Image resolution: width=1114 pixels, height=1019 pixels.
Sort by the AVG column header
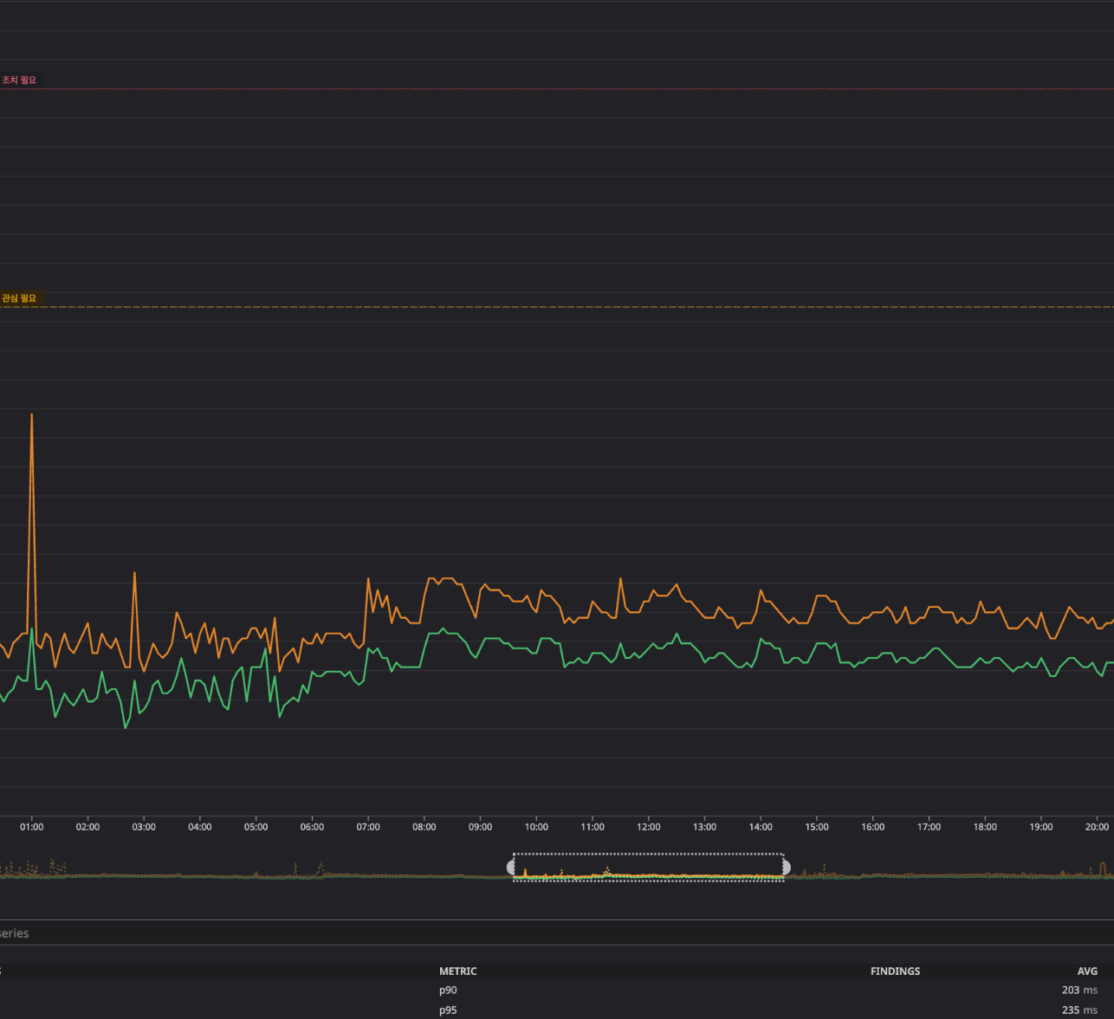coord(1086,971)
